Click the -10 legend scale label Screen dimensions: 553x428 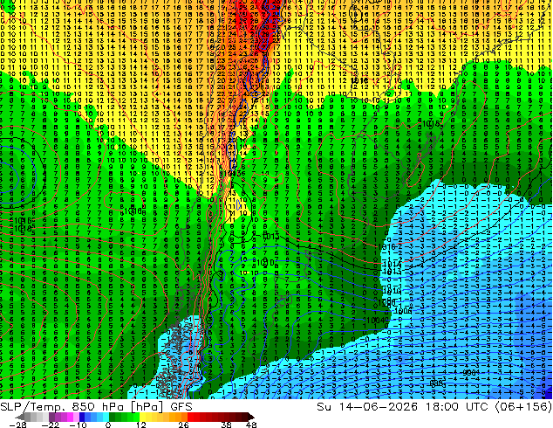[x=78, y=425]
